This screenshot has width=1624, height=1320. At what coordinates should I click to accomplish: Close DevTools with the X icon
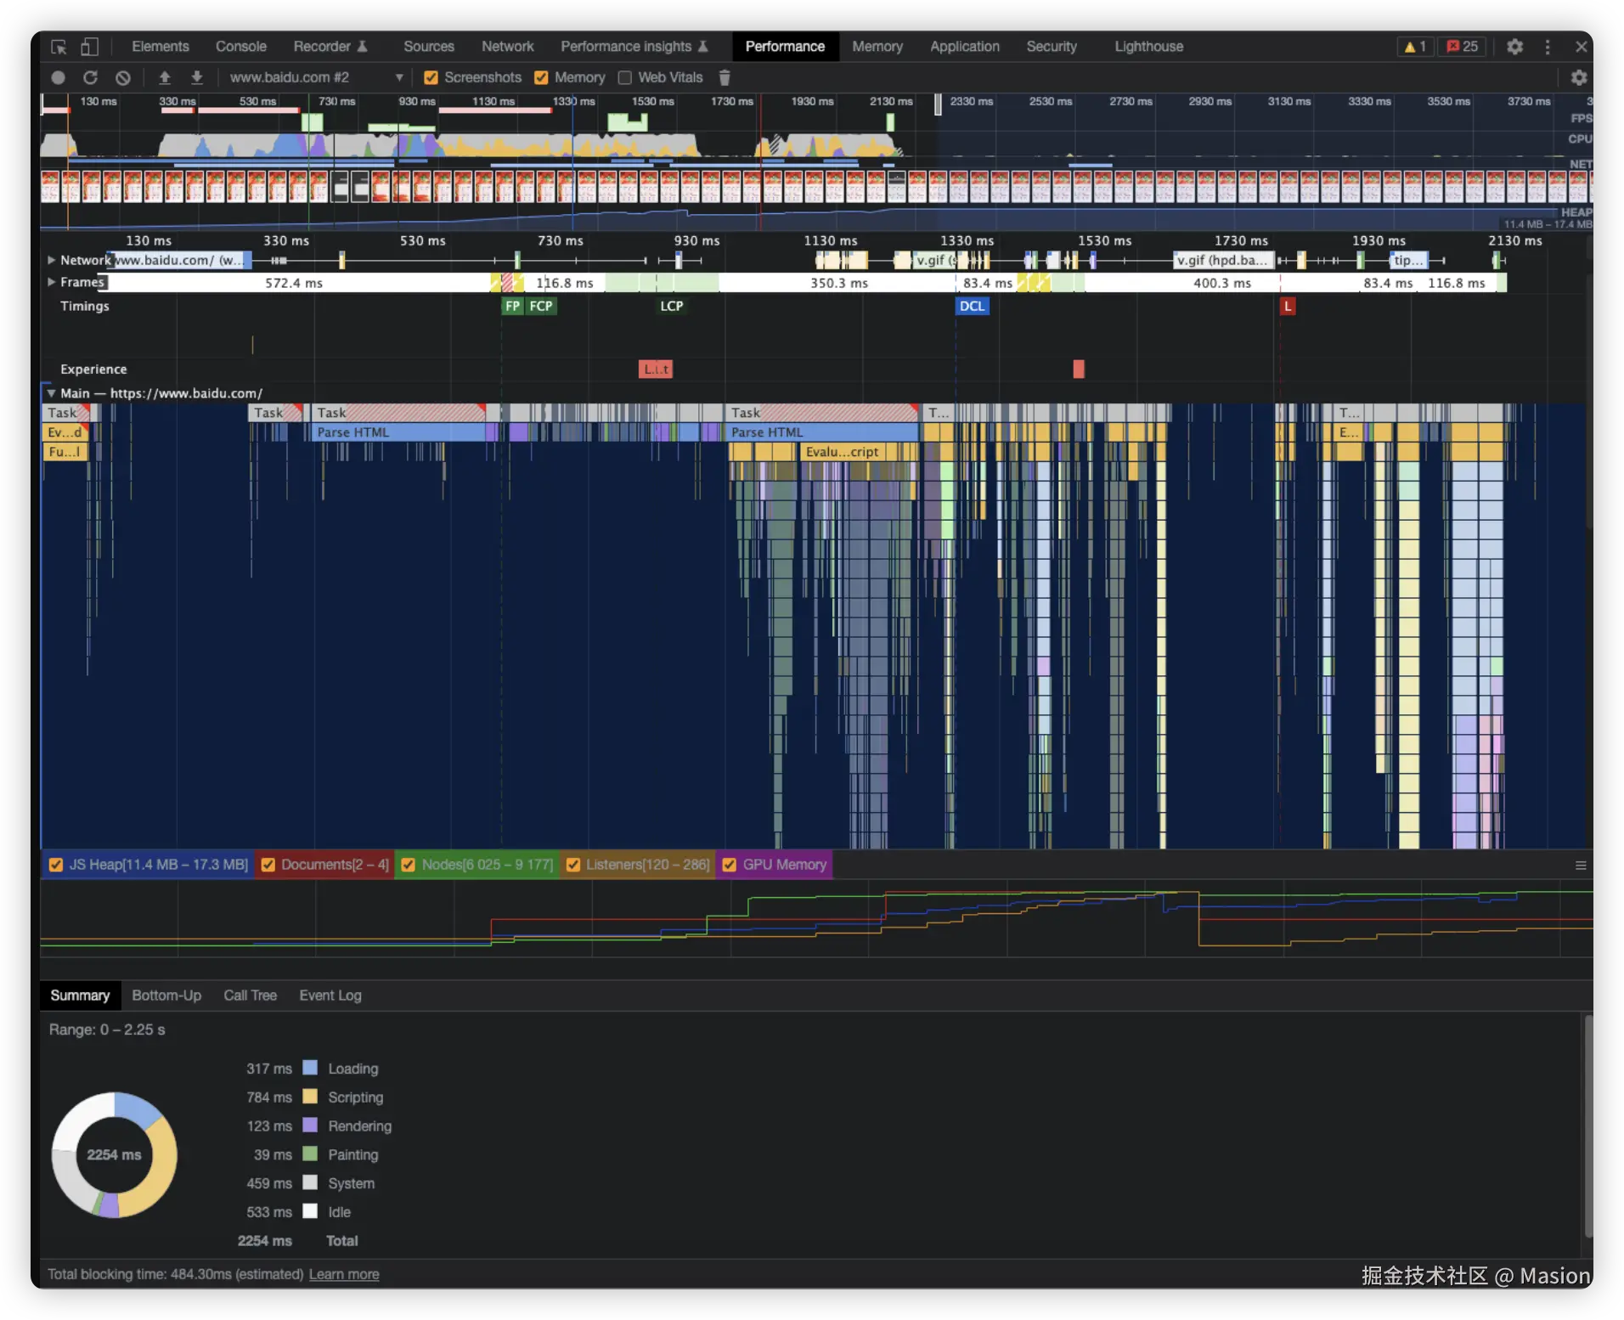[1582, 47]
